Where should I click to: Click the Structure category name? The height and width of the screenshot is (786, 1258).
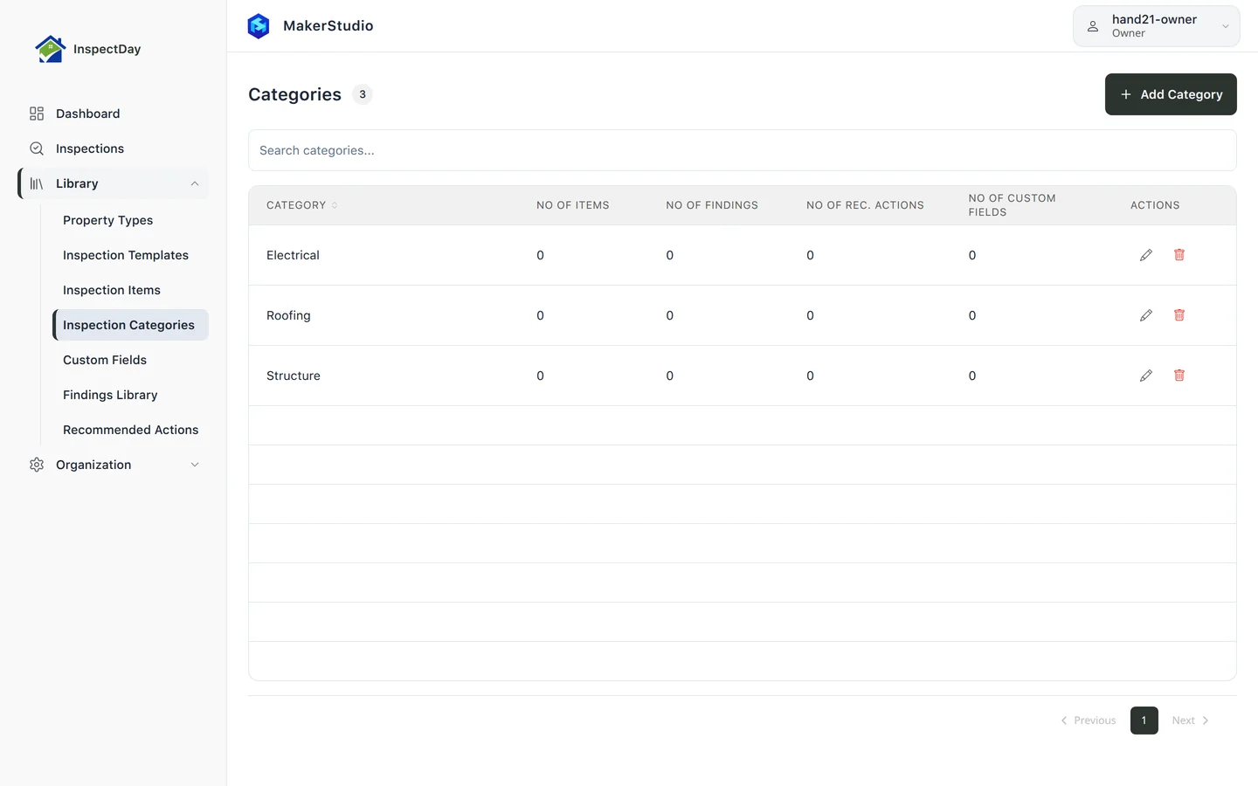coord(294,376)
